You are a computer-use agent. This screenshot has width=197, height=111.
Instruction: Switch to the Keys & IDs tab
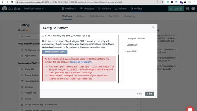(x=114, y=16)
